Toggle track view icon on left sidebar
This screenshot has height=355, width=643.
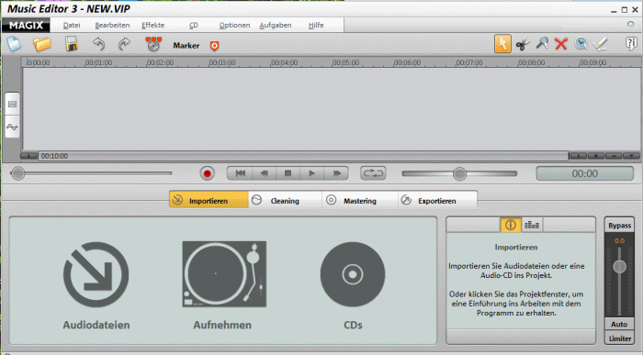[12, 104]
